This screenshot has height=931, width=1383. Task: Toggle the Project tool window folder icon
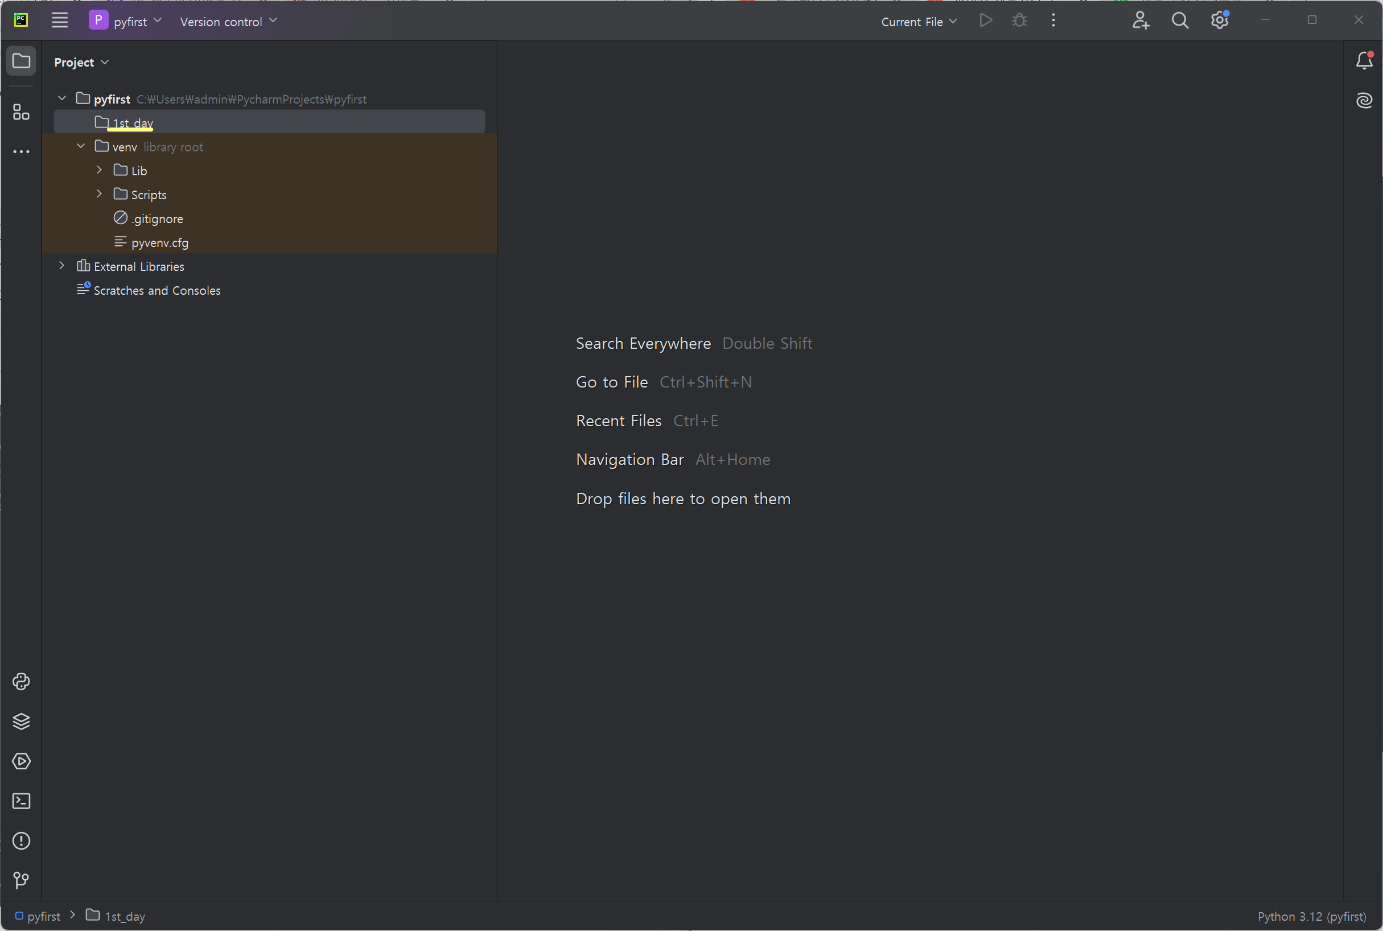[x=22, y=60]
